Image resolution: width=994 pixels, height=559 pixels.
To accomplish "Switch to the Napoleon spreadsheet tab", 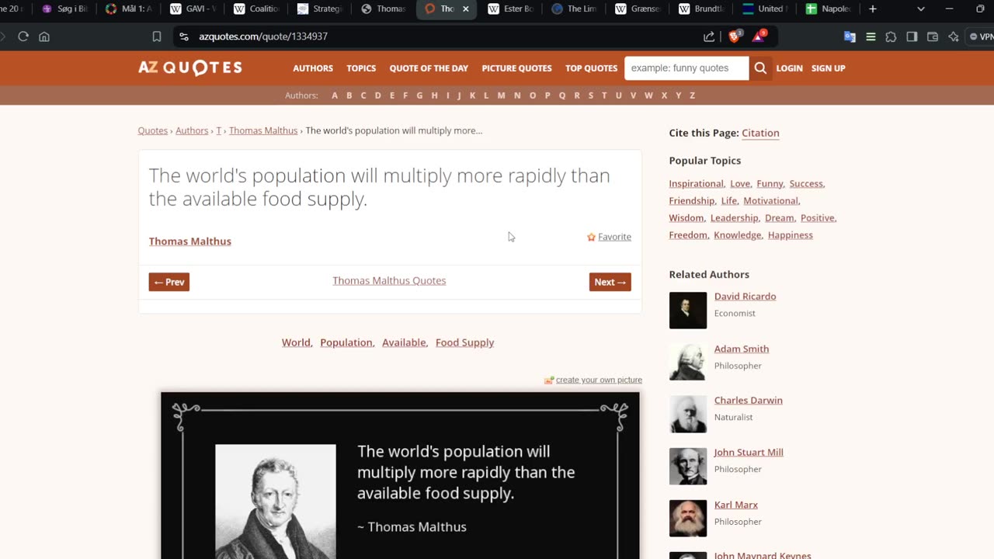I will tap(830, 9).
